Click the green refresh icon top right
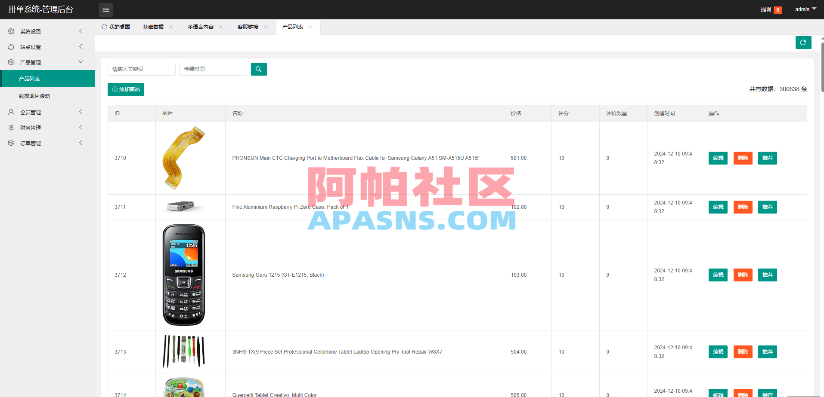 point(803,43)
